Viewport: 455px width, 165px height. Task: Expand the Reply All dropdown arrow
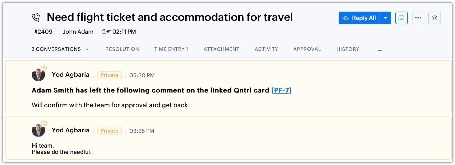pyautogui.click(x=386, y=18)
